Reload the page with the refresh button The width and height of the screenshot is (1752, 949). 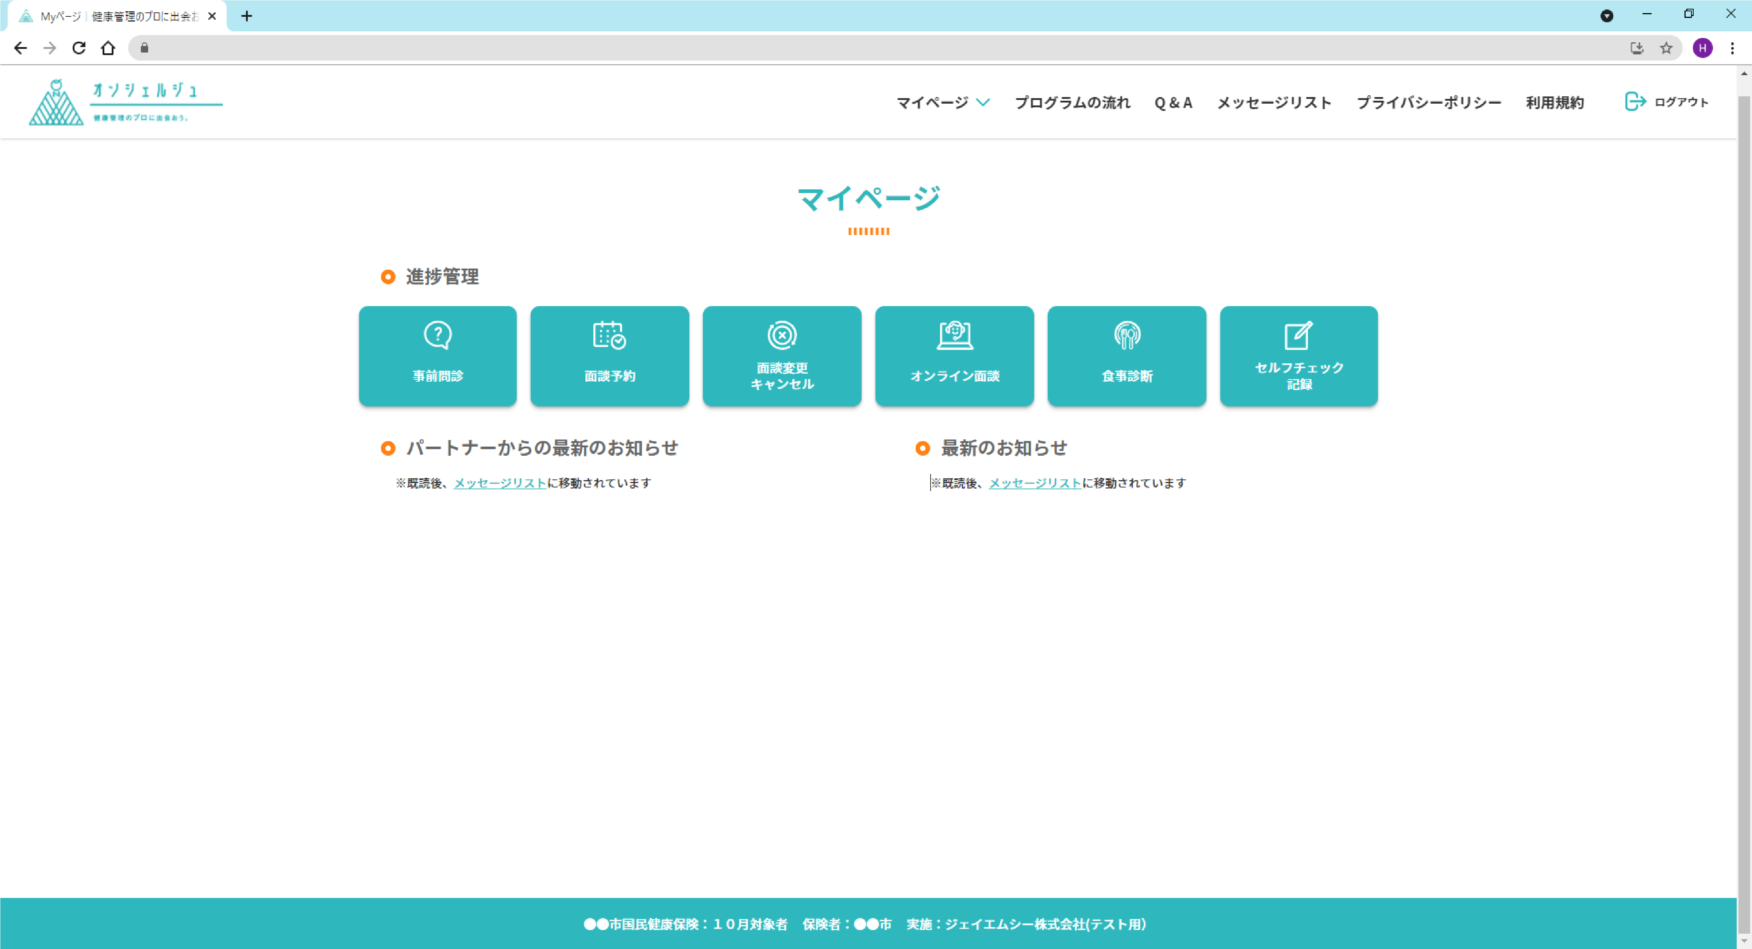[79, 47]
